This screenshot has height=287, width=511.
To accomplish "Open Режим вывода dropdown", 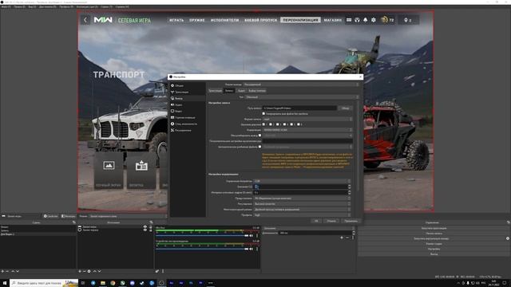I will [x=301, y=85].
